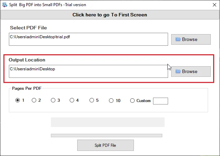
Task: Click the Custom page count text box
Action: (161, 101)
